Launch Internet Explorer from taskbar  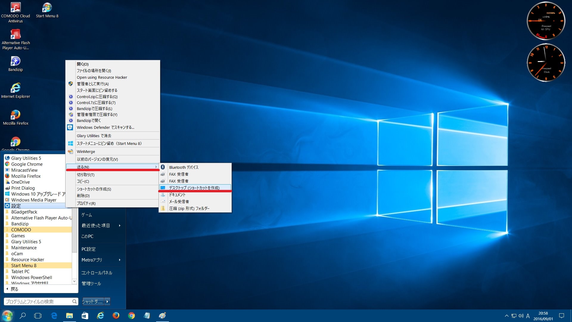click(100, 316)
